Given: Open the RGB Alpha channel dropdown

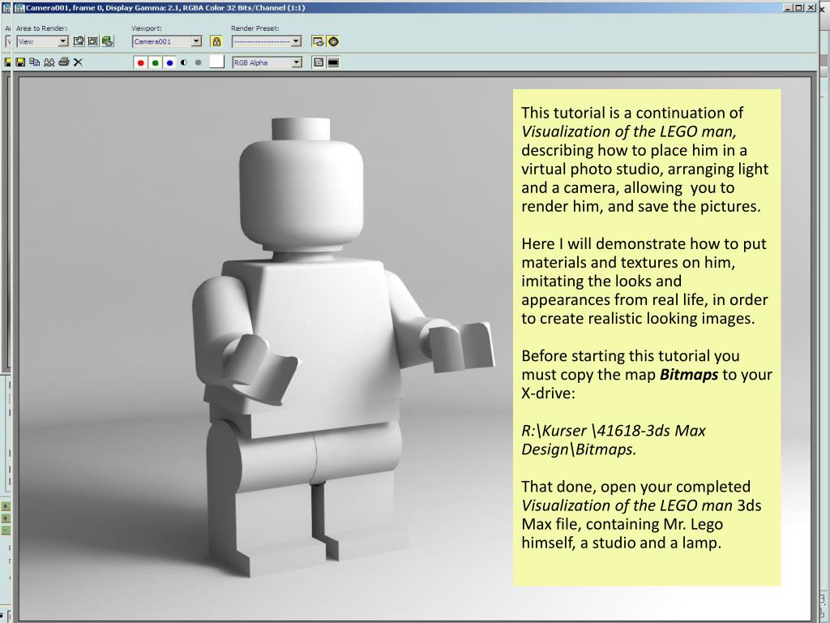Looking at the screenshot, I should pyautogui.click(x=267, y=62).
